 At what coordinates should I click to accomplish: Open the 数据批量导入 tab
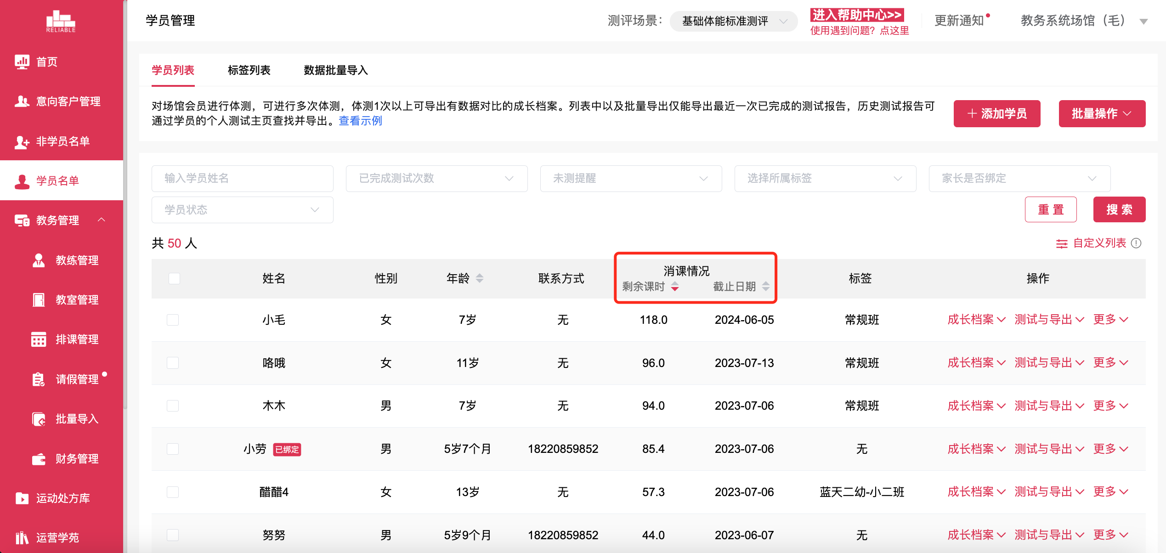[x=336, y=70]
